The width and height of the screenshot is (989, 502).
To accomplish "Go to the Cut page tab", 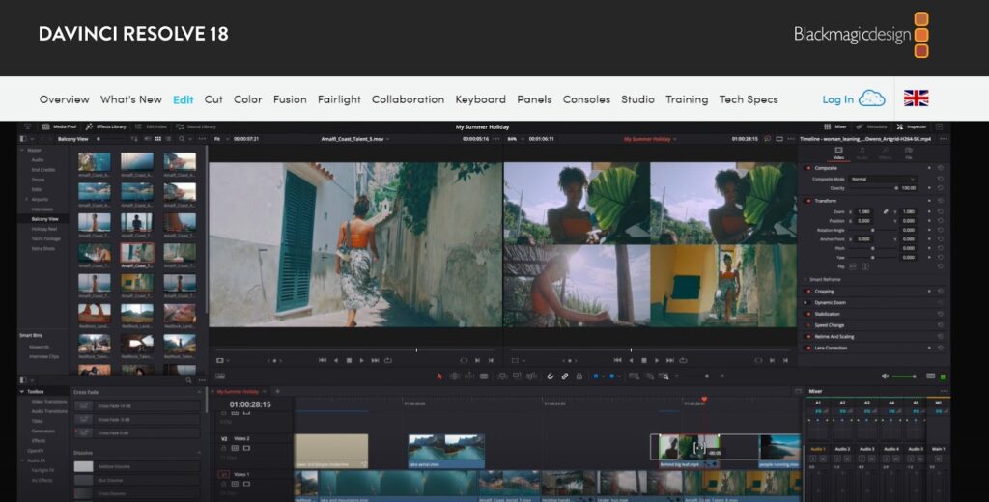I will point(213,99).
